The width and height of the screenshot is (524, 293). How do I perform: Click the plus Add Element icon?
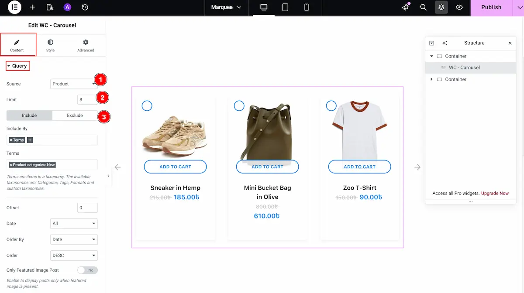tap(32, 7)
